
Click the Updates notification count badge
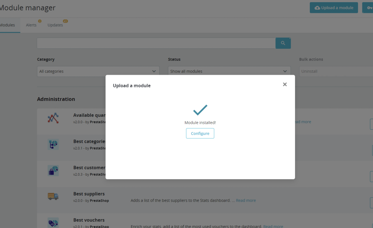pos(65,21)
